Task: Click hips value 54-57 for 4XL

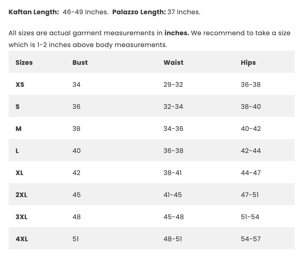Action: click(x=251, y=239)
